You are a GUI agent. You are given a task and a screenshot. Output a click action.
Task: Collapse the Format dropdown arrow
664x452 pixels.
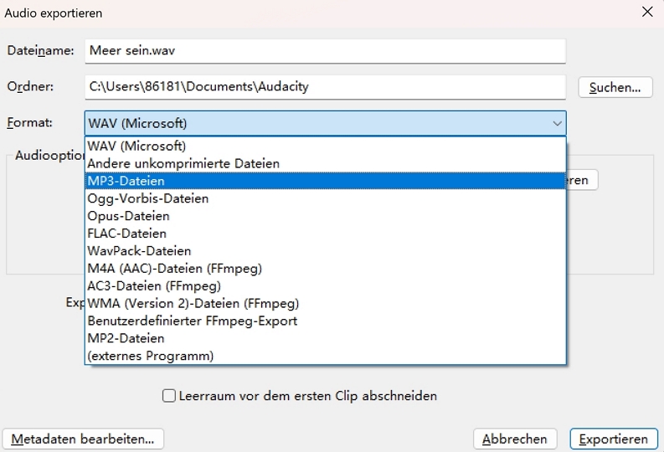pos(557,124)
